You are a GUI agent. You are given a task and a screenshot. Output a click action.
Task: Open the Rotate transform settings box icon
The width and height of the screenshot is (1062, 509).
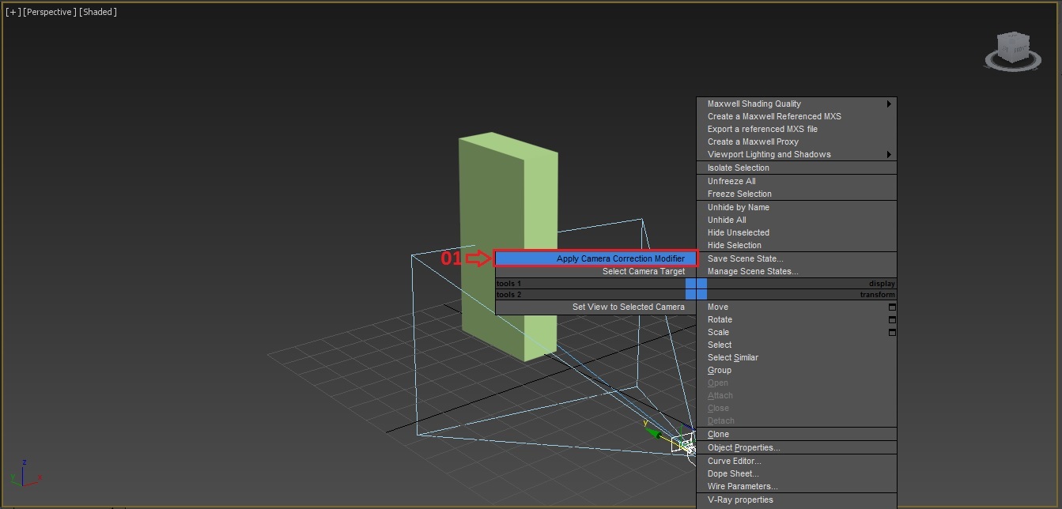(892, 319)
